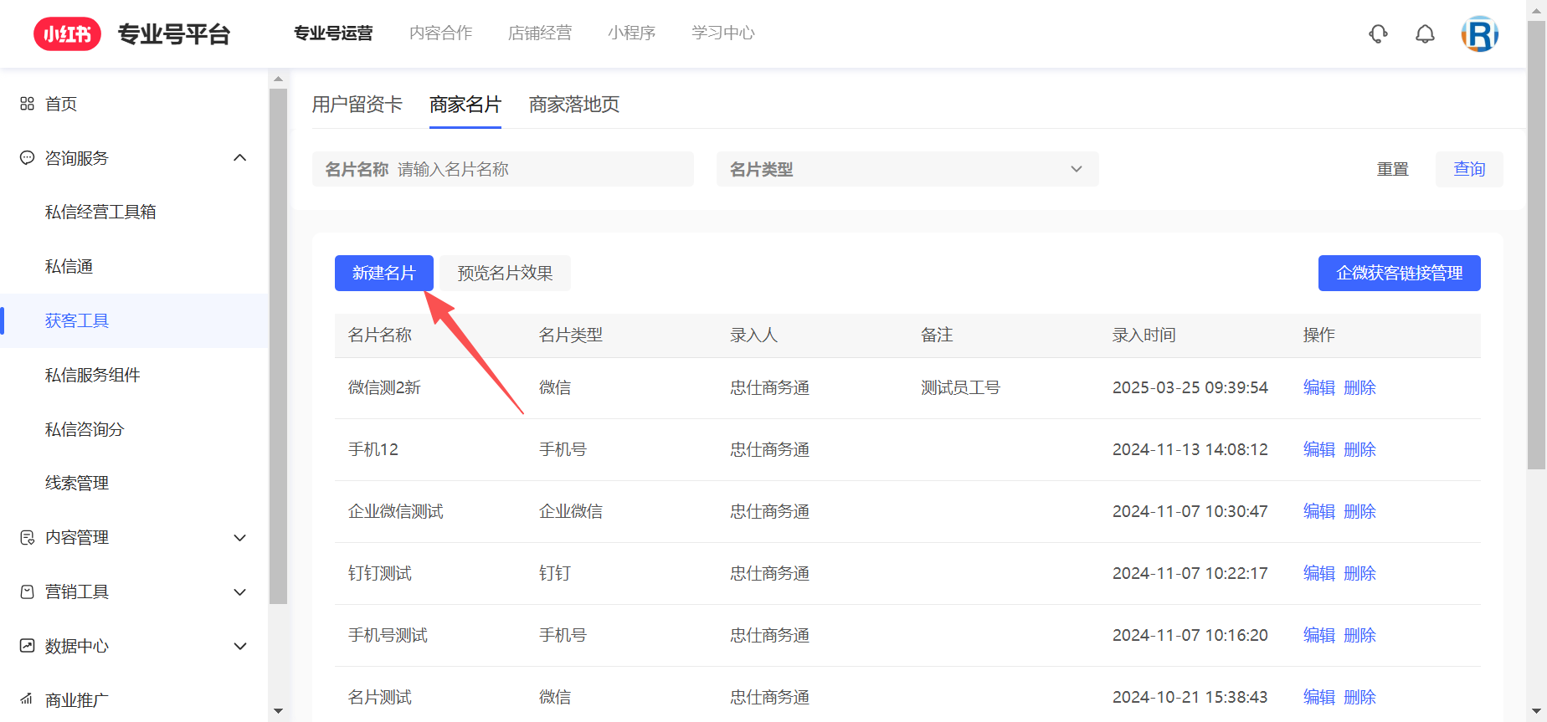Click the Xiaohongshu logo
Image resolution: width=1547 pixels, height=722 pixels.
coord(67,34)
